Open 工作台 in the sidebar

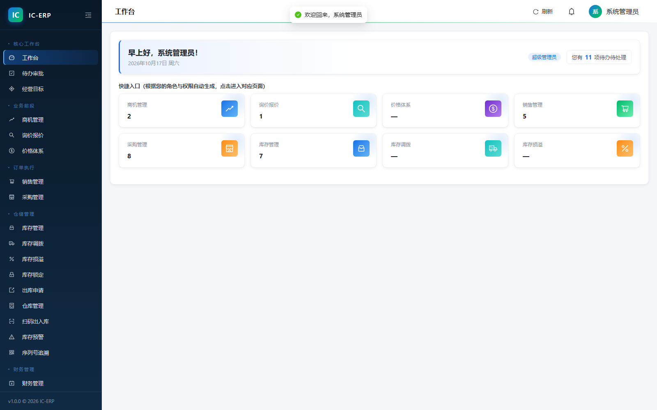pyautogui.click(x=51, y=58)
